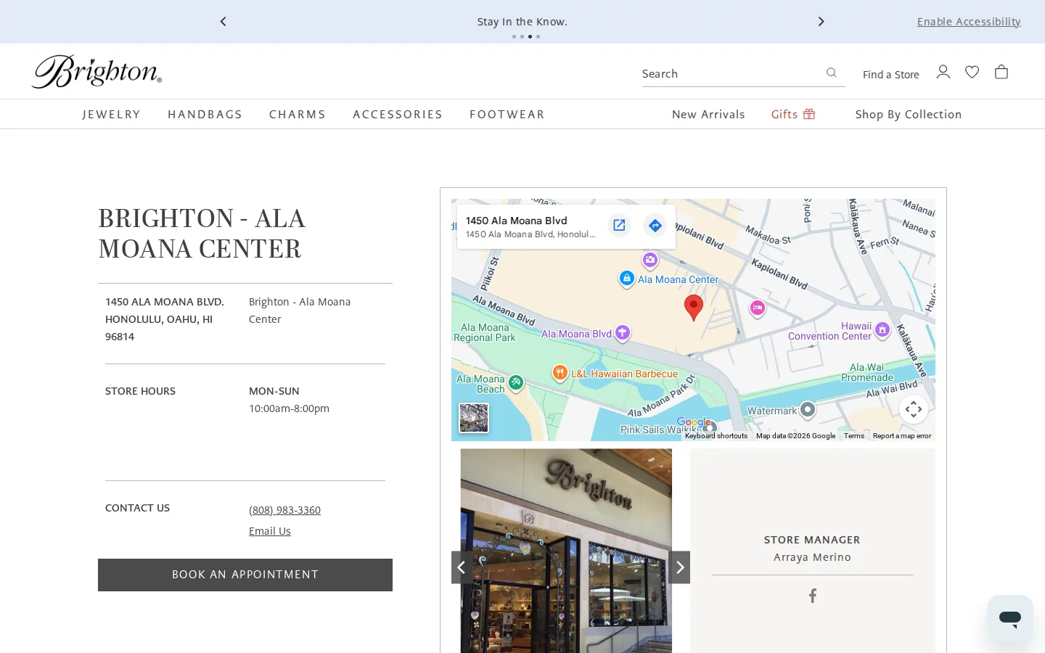1045x653 pixels.
Task: Click the Ala Moana Beach marker
Action: click(516, 382)
